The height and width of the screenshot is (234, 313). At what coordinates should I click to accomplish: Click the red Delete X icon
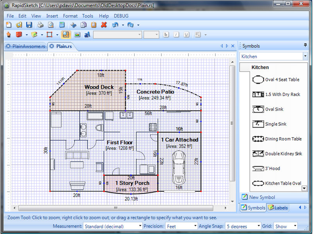click(104, 25)
